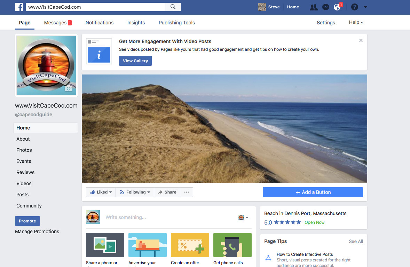
Task: Open Videos in the left sidebar
Action: point(24,183)
